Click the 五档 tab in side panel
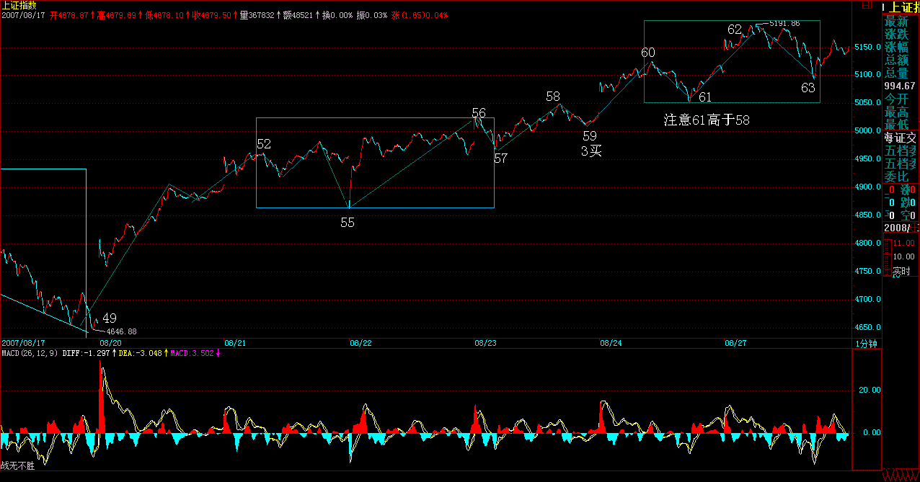The height and width of the screenshot is (482, 920). 901,151
